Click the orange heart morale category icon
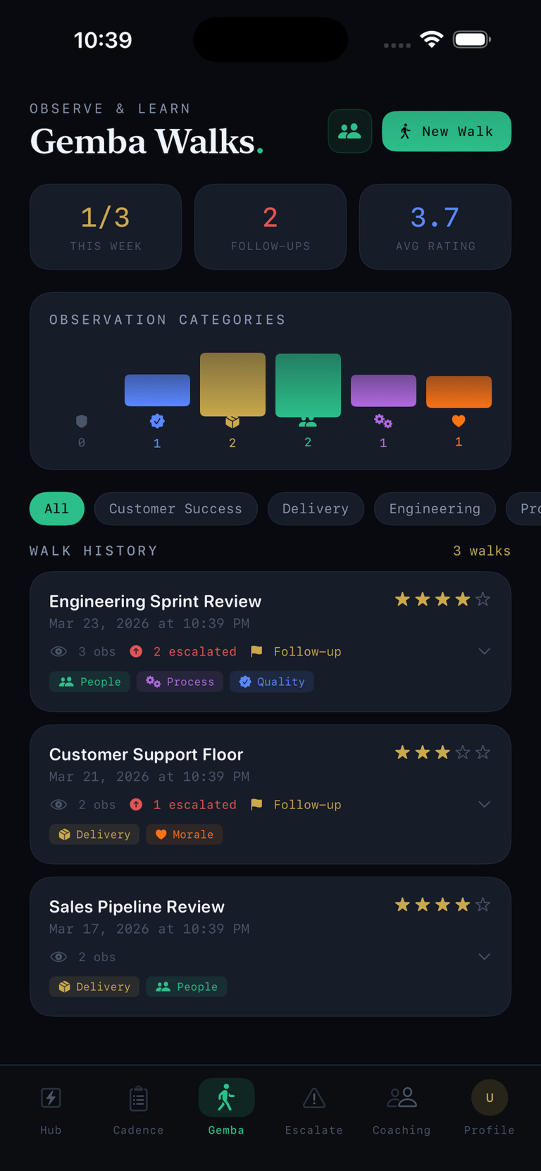The height and width of the screenshot is (1171, 541). [459, 421]
